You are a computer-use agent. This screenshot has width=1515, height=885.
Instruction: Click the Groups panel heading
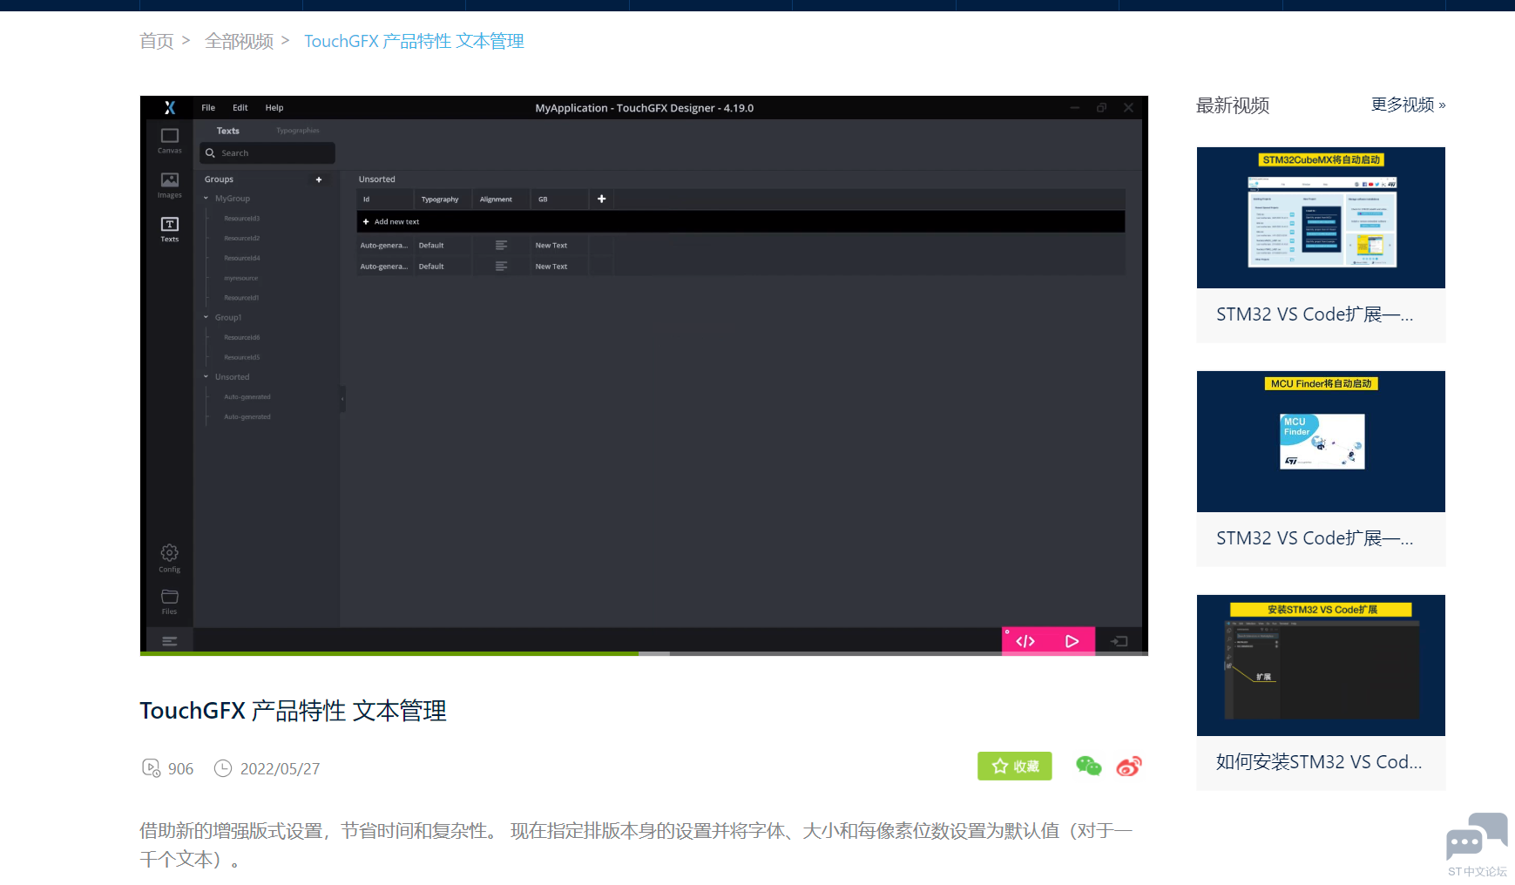coord(220,179)
